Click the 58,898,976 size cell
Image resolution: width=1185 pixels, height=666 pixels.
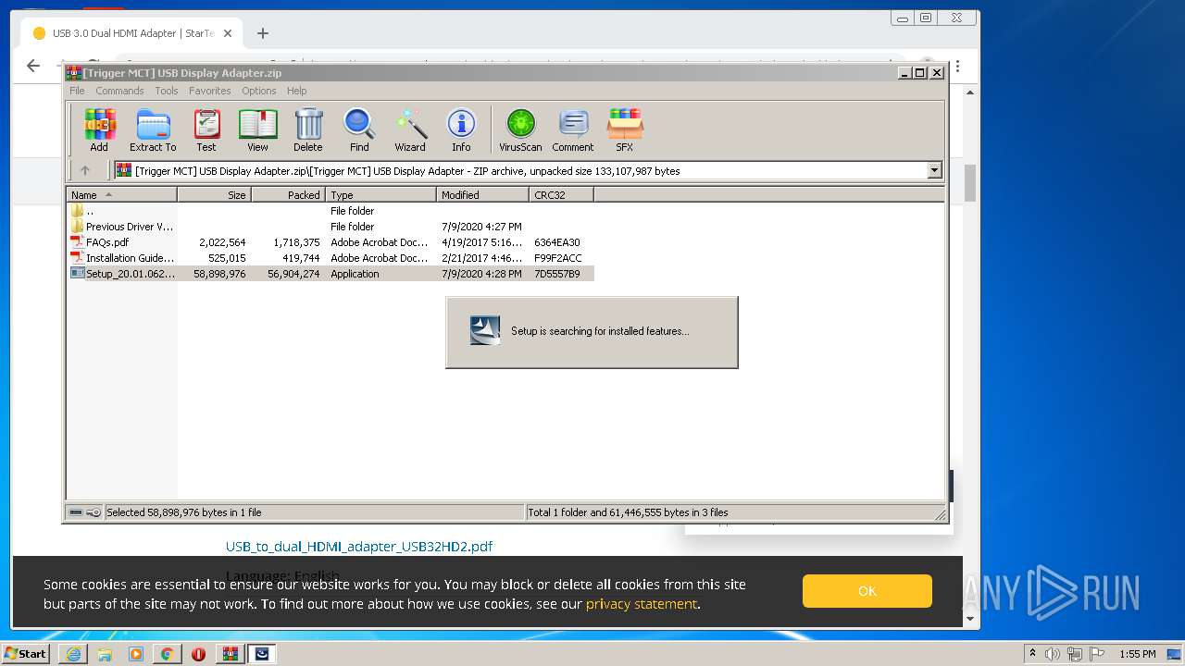[x=219, y=274]
